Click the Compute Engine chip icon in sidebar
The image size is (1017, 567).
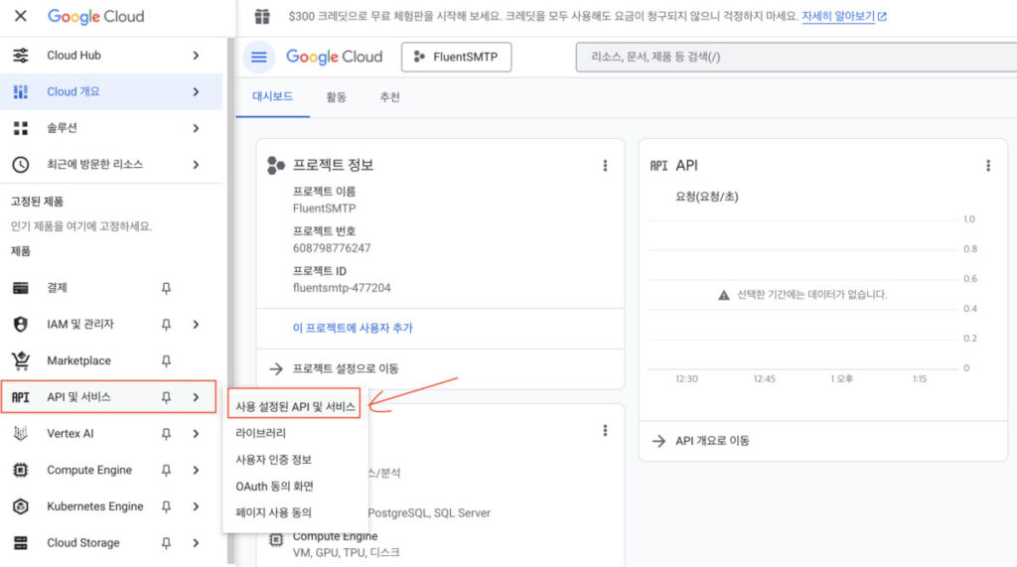21,470
